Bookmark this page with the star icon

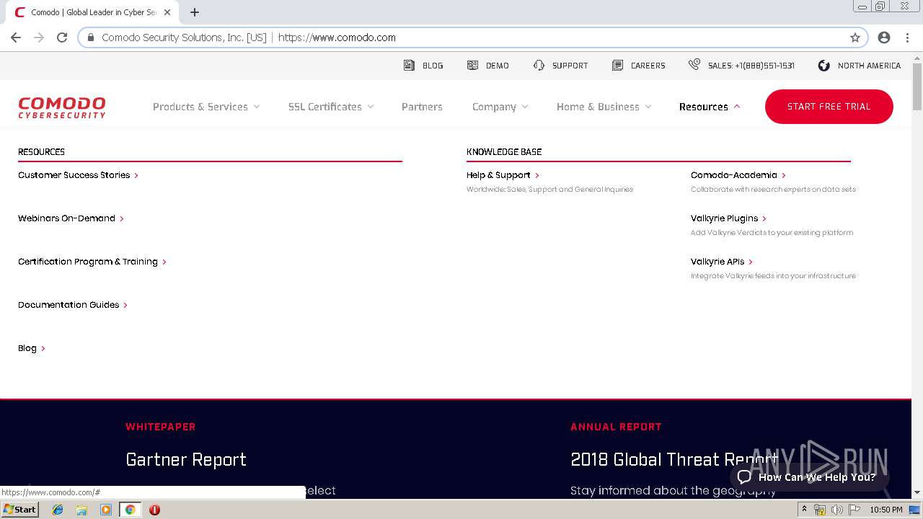(855, 37)
